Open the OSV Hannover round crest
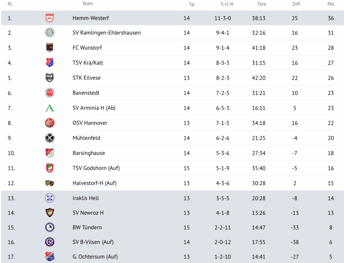 [x=50, y=123]
